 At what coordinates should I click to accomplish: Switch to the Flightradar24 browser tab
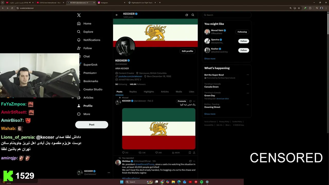pyautogui.click(x=142, y=3)
